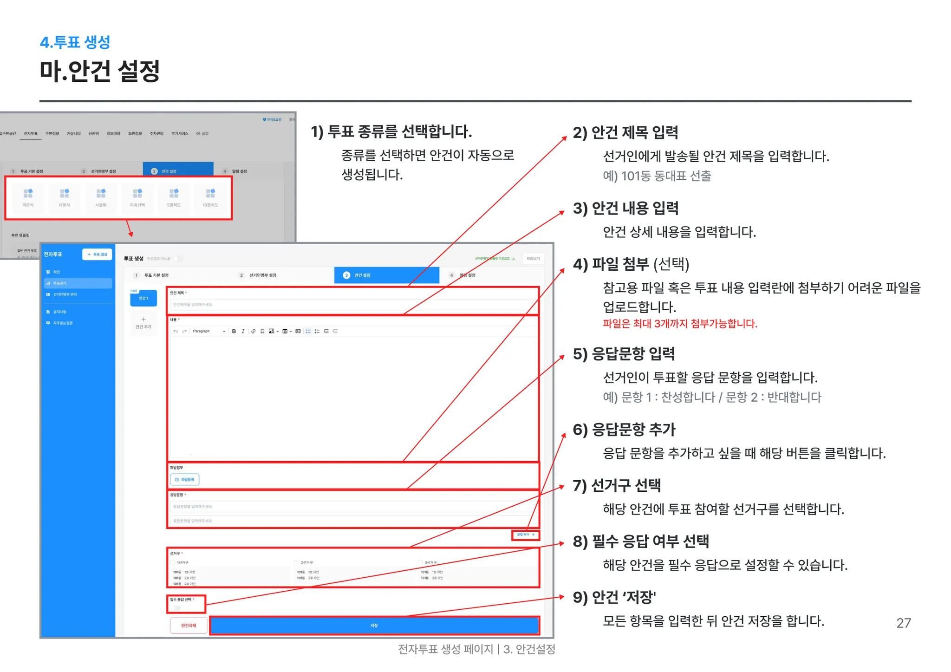The width and height of the screenshot is (951, 672).
Task: Open the Paragraph style dropdown
Action: point(208,331)
